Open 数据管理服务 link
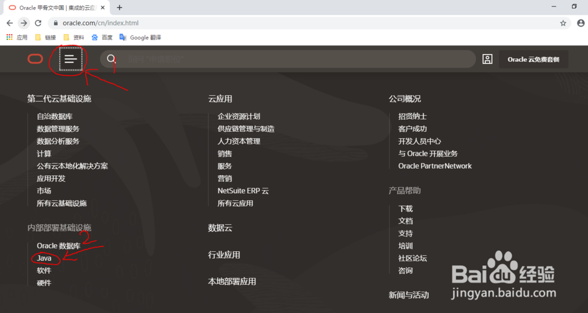The image size is (588, 313). [x=58, y=129]
